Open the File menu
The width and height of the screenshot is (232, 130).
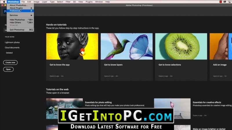[x=23, y=2]
